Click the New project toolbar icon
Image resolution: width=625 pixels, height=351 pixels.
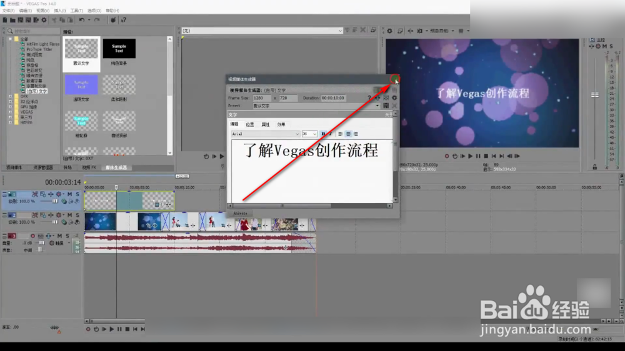coord(5,20)
